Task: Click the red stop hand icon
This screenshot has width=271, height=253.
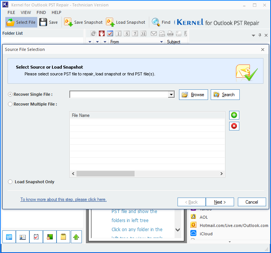Action: (x=102, y=34)
